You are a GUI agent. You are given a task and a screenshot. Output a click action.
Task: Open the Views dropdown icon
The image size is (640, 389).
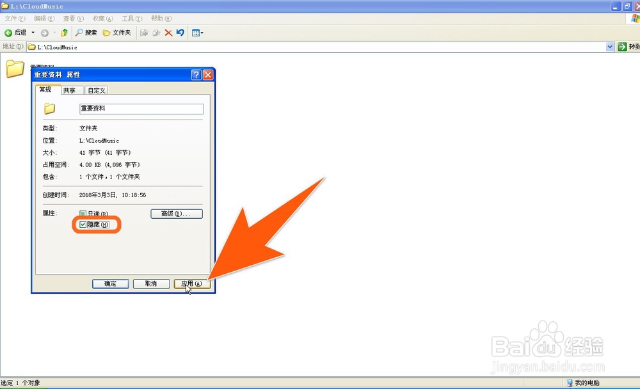pos(198,33)
